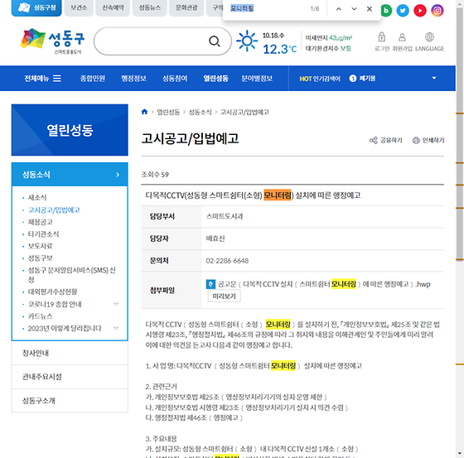Click the 고시공고/입법예고 breadcrumb link

244,112
